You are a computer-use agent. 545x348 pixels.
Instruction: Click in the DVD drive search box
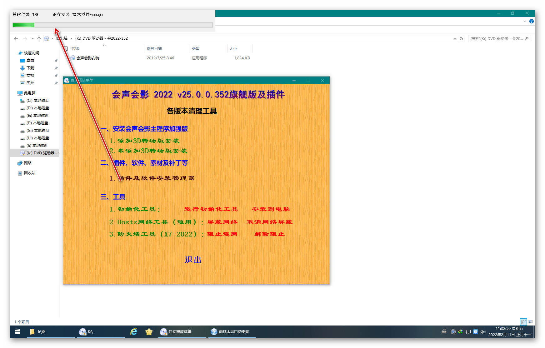click(x=499, y=39)
